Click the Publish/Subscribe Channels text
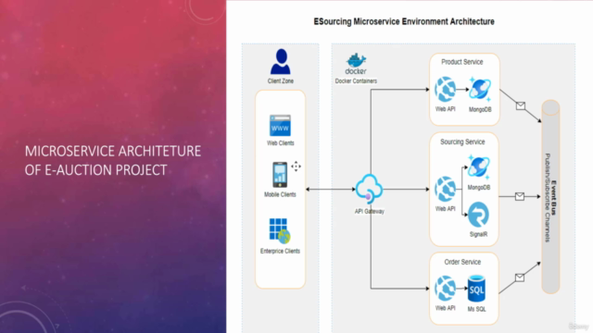The image size is (593, 333). tap(548, 197)
